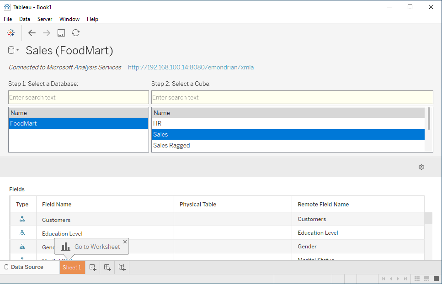Open the Server menu
The height and width of the screenshot is (284, 442).
(45, 19)
